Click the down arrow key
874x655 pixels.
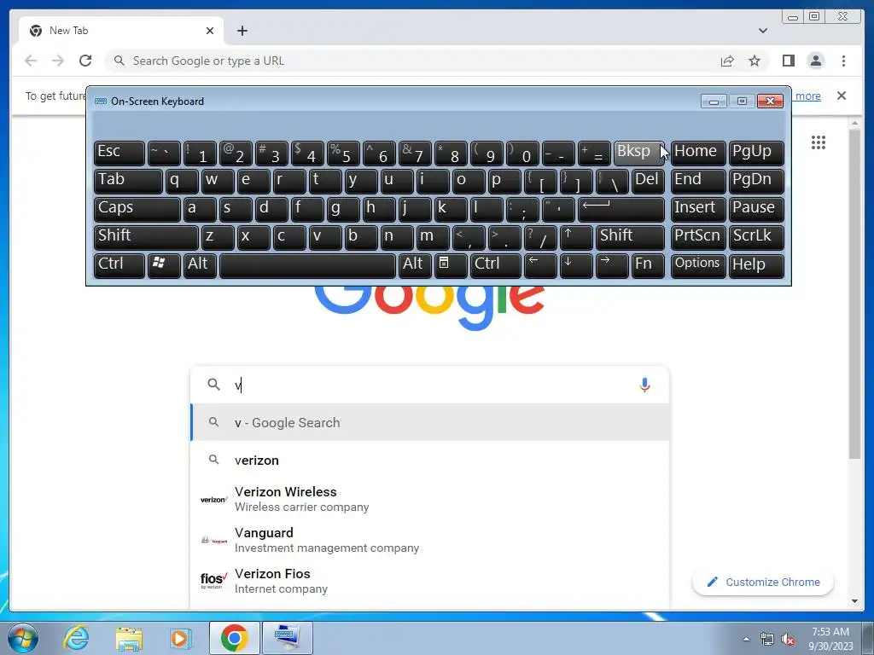(576, 265)
